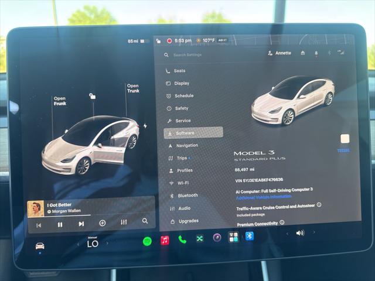Select the Software settings menu

193,133
